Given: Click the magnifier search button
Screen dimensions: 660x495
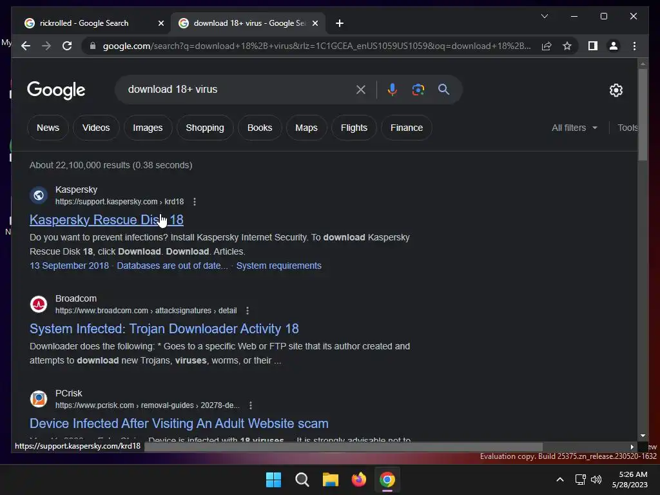Looking at the screenshot, I should [443, 89].
